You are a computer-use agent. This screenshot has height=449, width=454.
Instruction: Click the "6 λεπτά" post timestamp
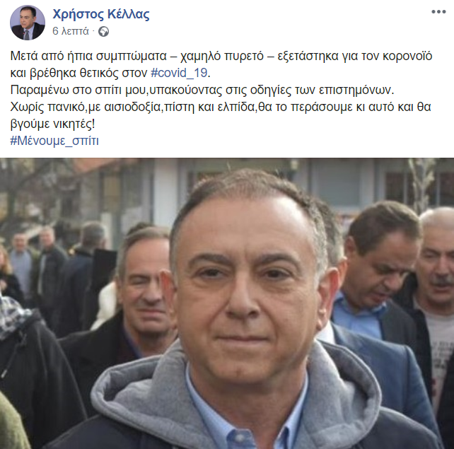point(70,31)
